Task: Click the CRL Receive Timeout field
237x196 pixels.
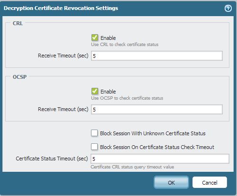Action: (x=157, y=56)
